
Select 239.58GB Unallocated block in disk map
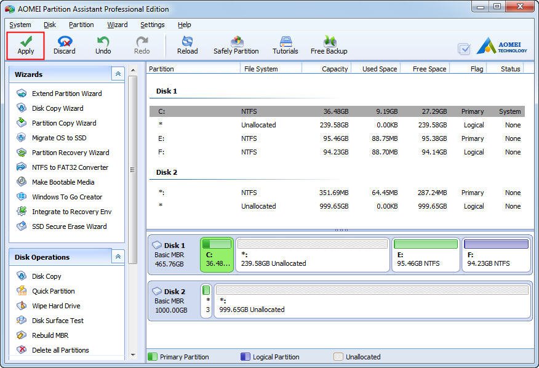[313, 255]
